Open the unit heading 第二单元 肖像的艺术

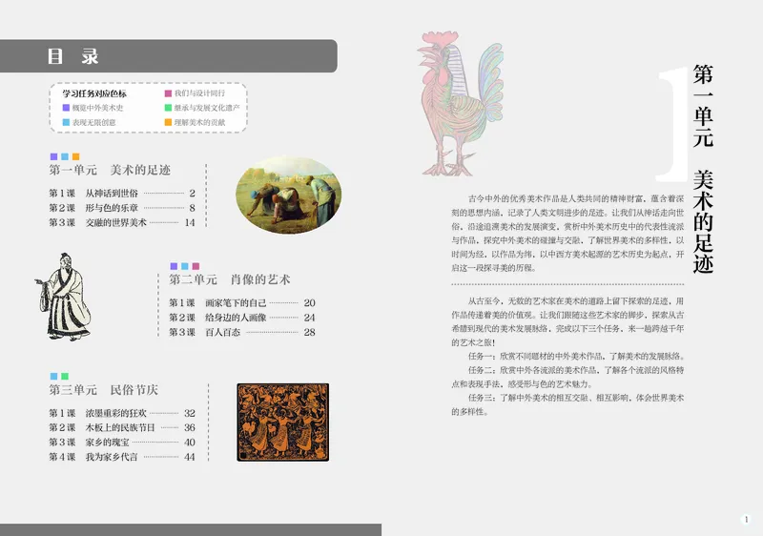[230, 279]
